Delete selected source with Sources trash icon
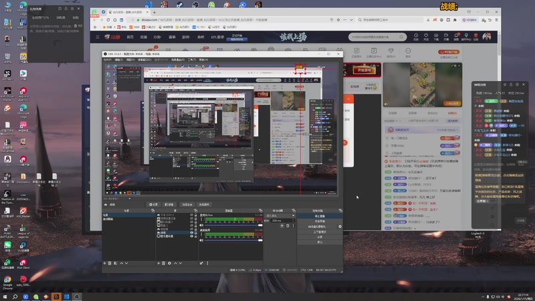Viewport: 535px width, 301px height. [x=163, y=263]
